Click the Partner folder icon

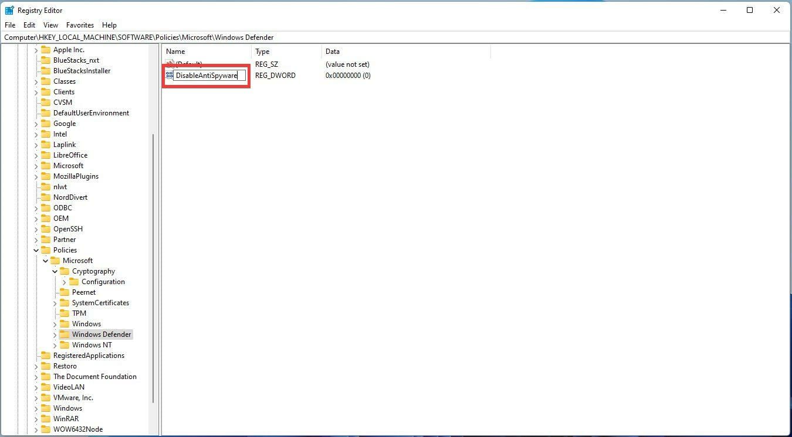click(x=46, y=240)
